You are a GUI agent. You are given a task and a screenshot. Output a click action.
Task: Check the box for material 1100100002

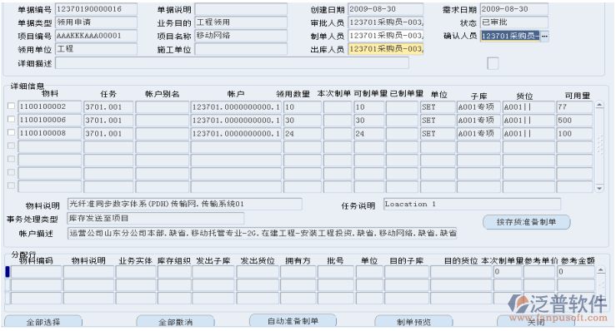tap(11, 106)
